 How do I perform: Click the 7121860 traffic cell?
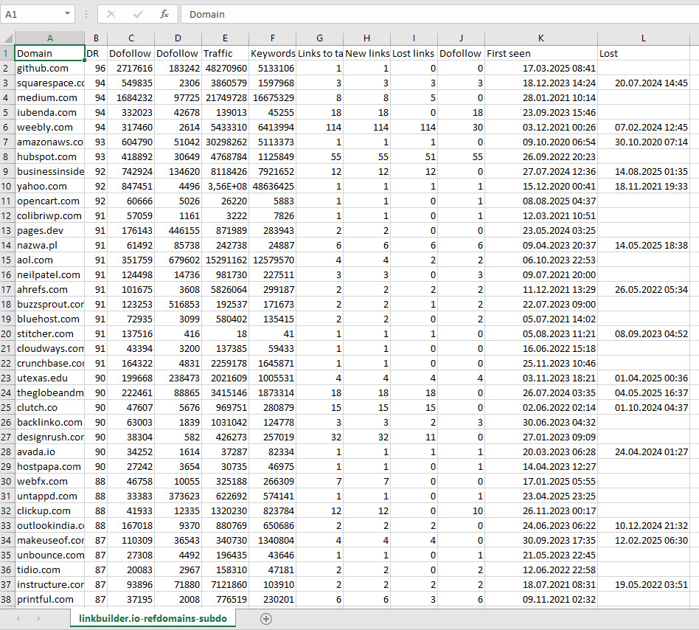pyautogui.click(x=225, y=584)
